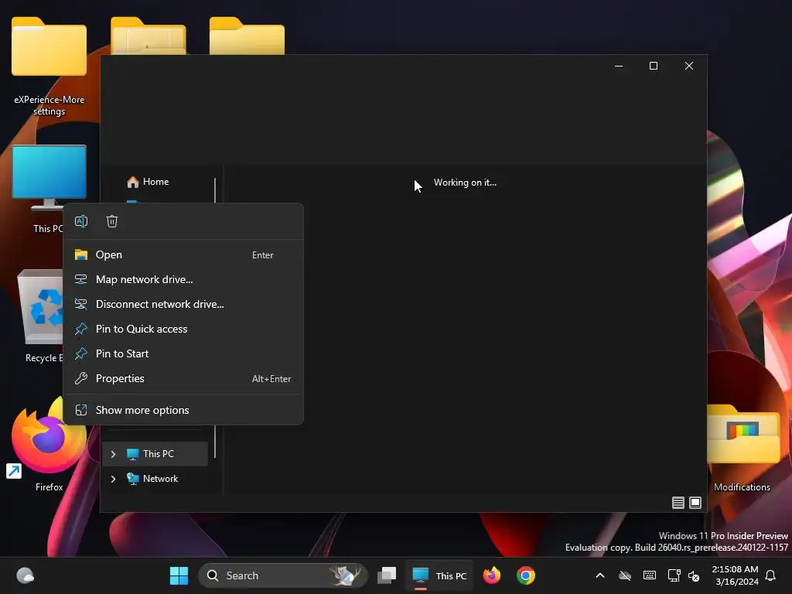Screen dimensions: 792x594
Task: Click the network display tray icon
Action: 674,575
